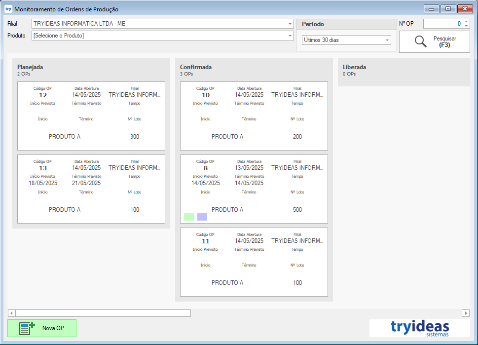Viewport: 478px width, 345px height.
Task: Click the horizontal scrollbar thumb
Action: pos(103,313)
